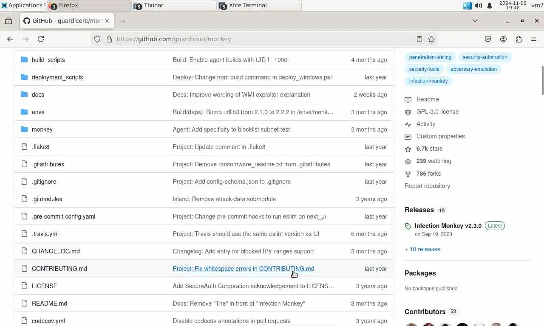Open the + 18 releases link

click(422, 249)
